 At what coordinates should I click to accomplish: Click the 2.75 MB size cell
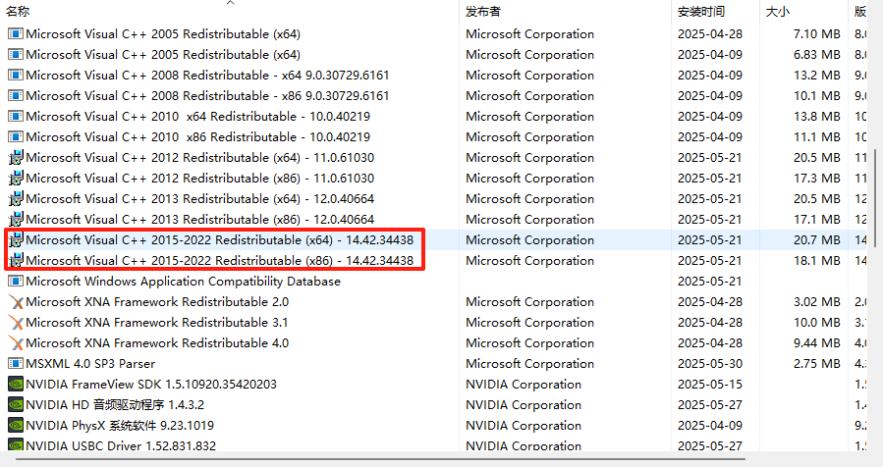(816, 363)
